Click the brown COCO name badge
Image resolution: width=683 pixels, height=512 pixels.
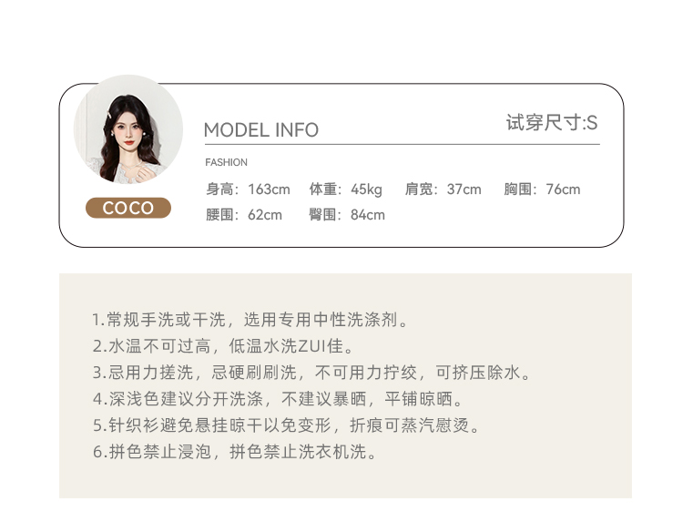128,208
